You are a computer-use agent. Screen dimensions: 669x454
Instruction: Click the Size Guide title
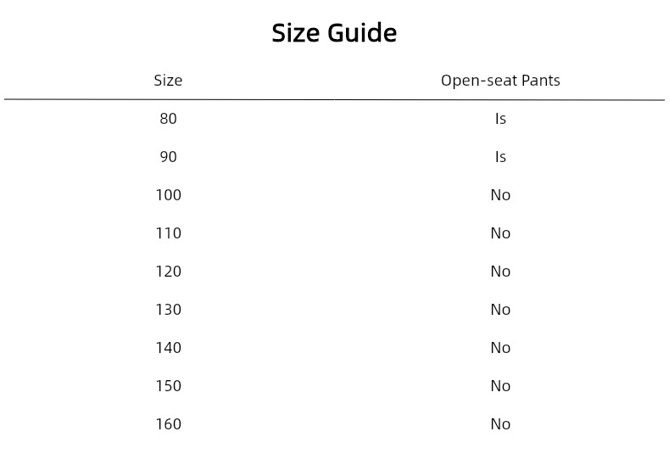pos(334,33)
